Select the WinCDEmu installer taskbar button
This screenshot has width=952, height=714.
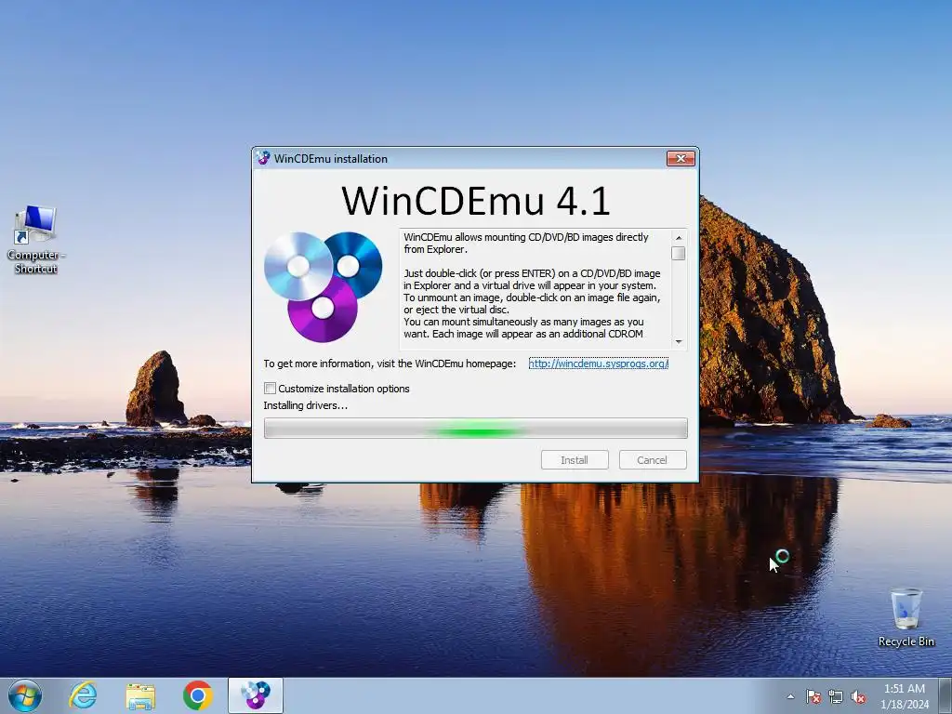click(x=256, y=695)
